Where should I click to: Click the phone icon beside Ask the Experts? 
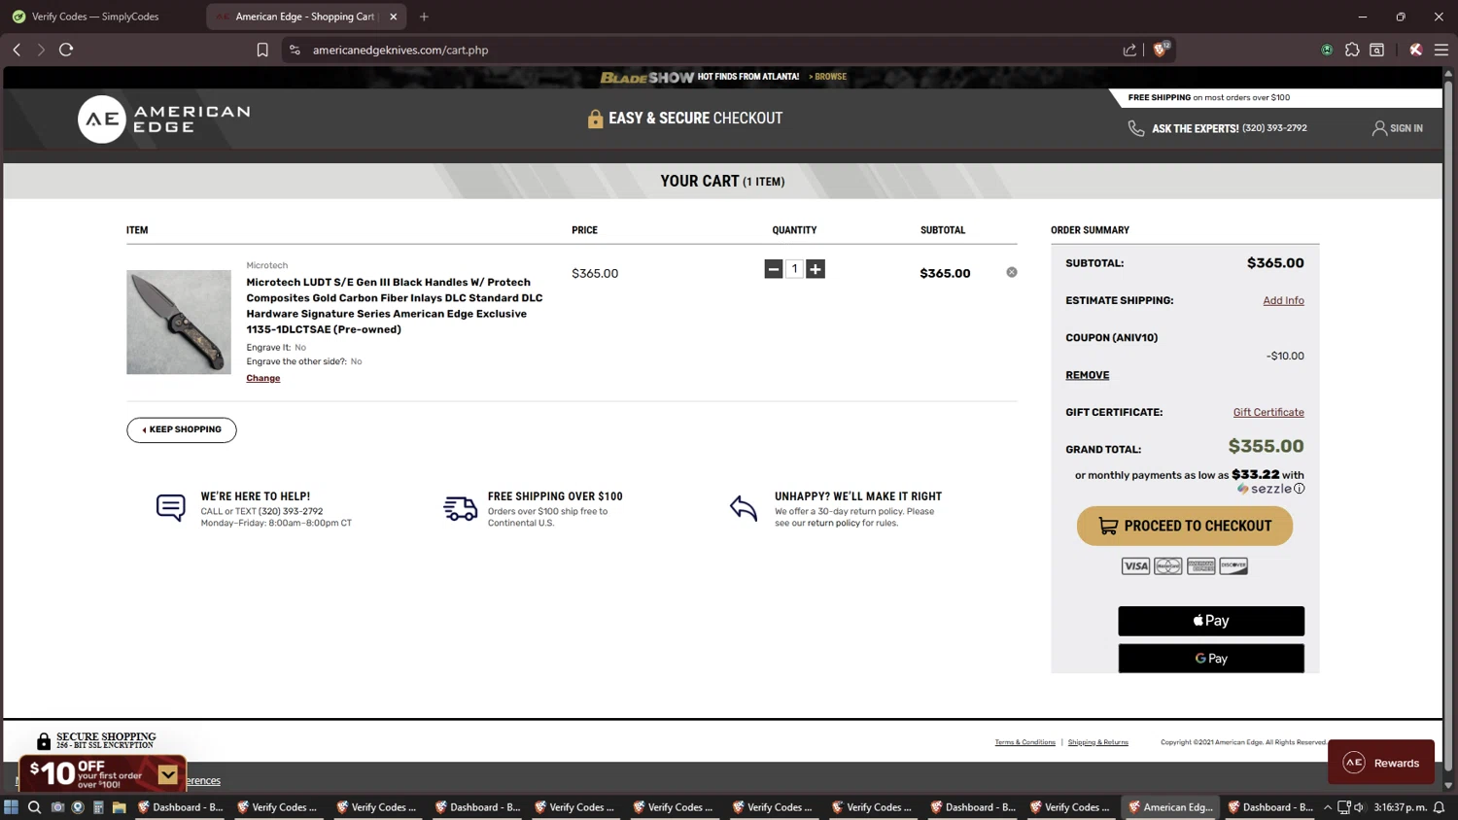click(x=1135, y=128)
